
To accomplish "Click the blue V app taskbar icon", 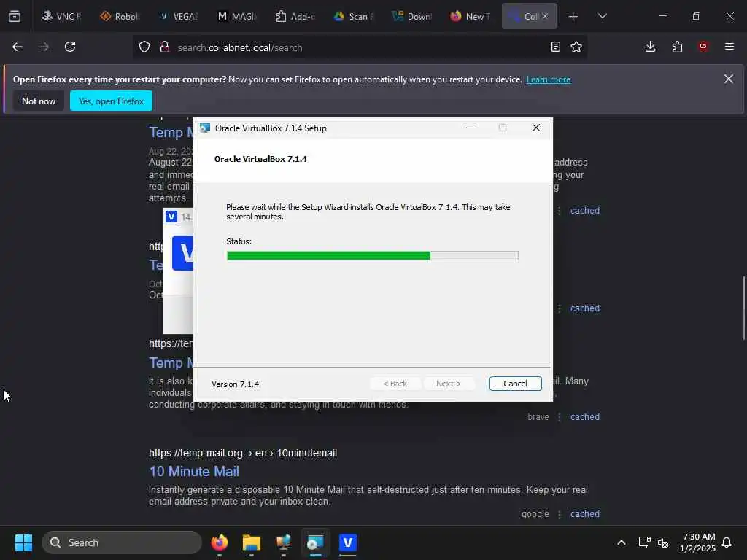I will click(x=348, y=542).
